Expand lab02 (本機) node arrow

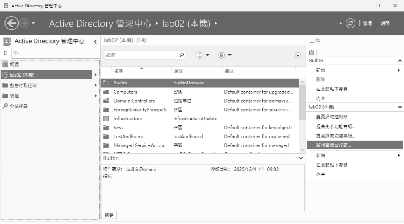(x=95, y=75)
